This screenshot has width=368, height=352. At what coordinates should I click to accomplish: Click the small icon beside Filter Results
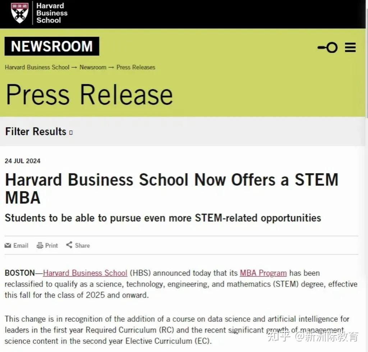click(70, 132)
